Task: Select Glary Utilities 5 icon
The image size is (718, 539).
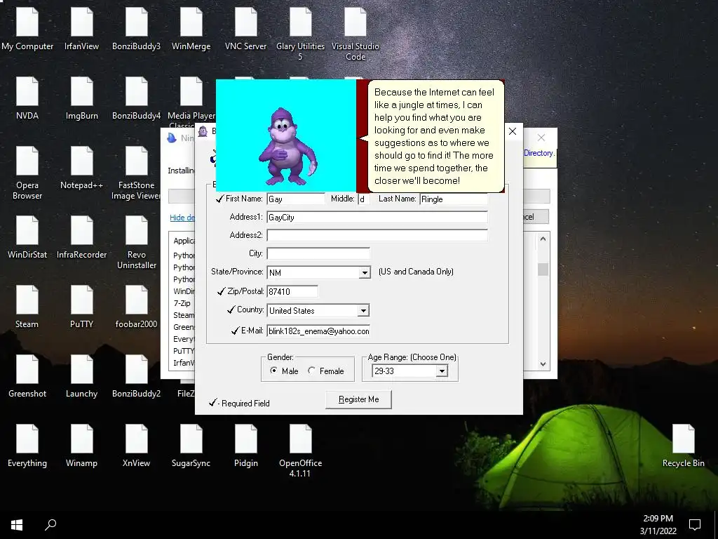Action: coord(300,34)
